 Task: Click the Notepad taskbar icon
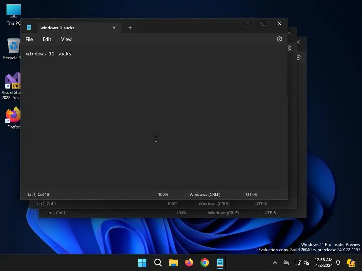click(220, 263)
